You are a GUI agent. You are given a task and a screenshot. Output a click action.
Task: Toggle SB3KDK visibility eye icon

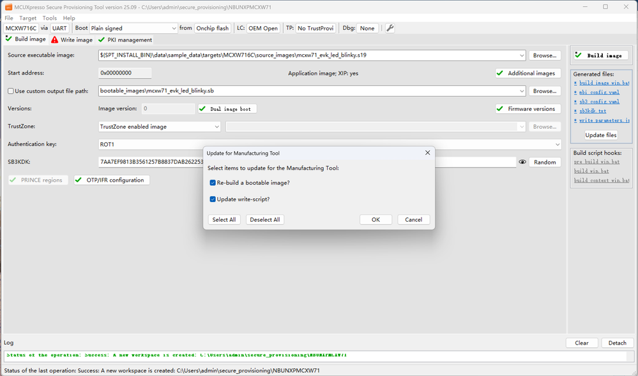tap(522, 162)
